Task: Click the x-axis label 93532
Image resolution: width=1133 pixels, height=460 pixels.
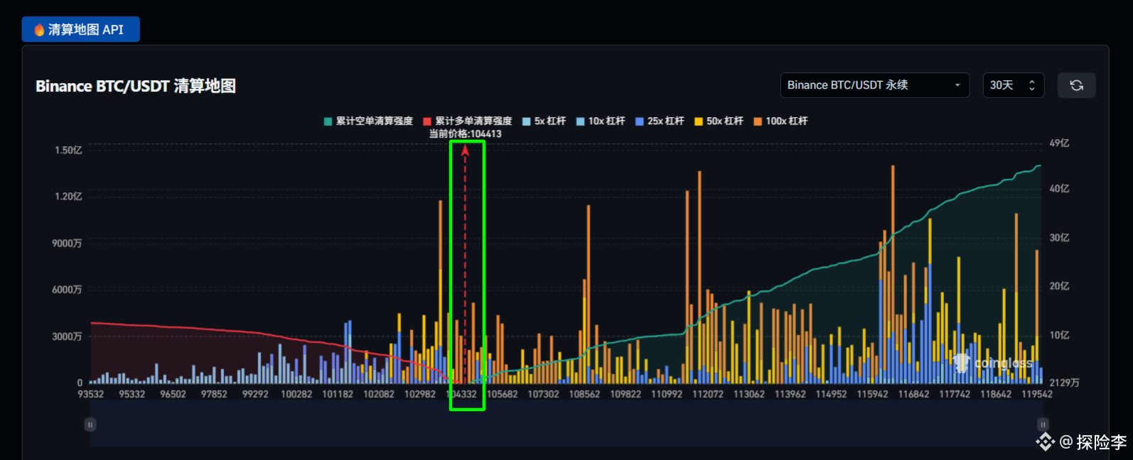Action: 90,394
